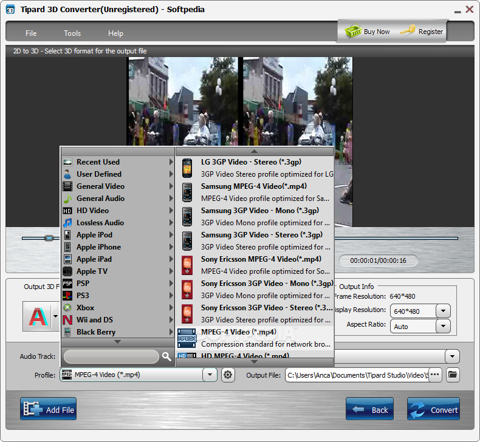Browse output path with the three-dots button
Screen dimensions: 480x442
point(435,375)
